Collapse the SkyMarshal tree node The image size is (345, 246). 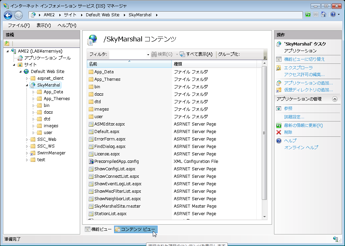pyautogui.click(x=27, y=85)
